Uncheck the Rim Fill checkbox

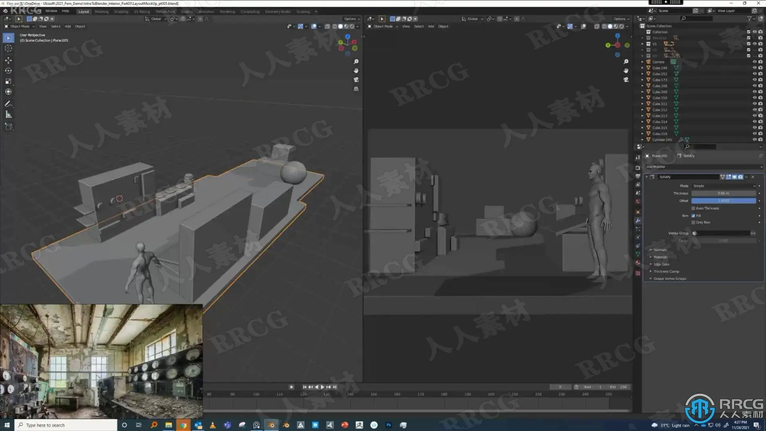693,215
